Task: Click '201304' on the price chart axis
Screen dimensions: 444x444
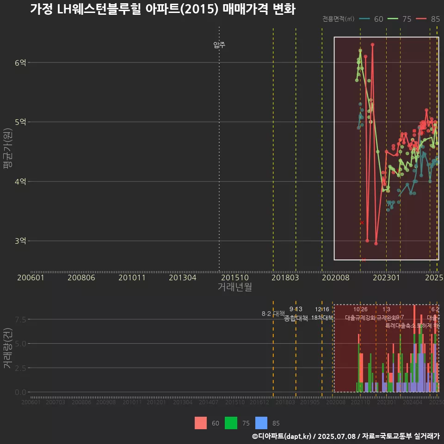Action: (x=183, y=277)
